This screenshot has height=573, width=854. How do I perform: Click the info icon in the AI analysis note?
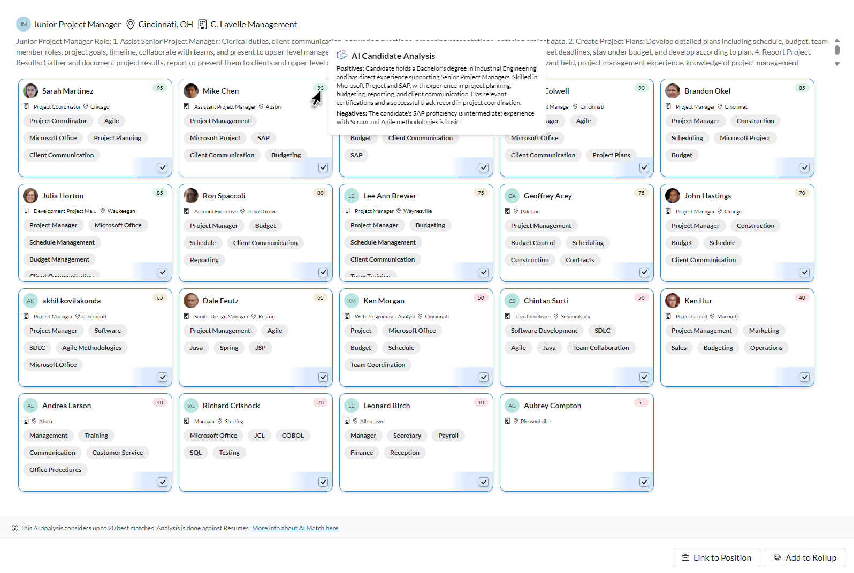(x=15, y=528)
